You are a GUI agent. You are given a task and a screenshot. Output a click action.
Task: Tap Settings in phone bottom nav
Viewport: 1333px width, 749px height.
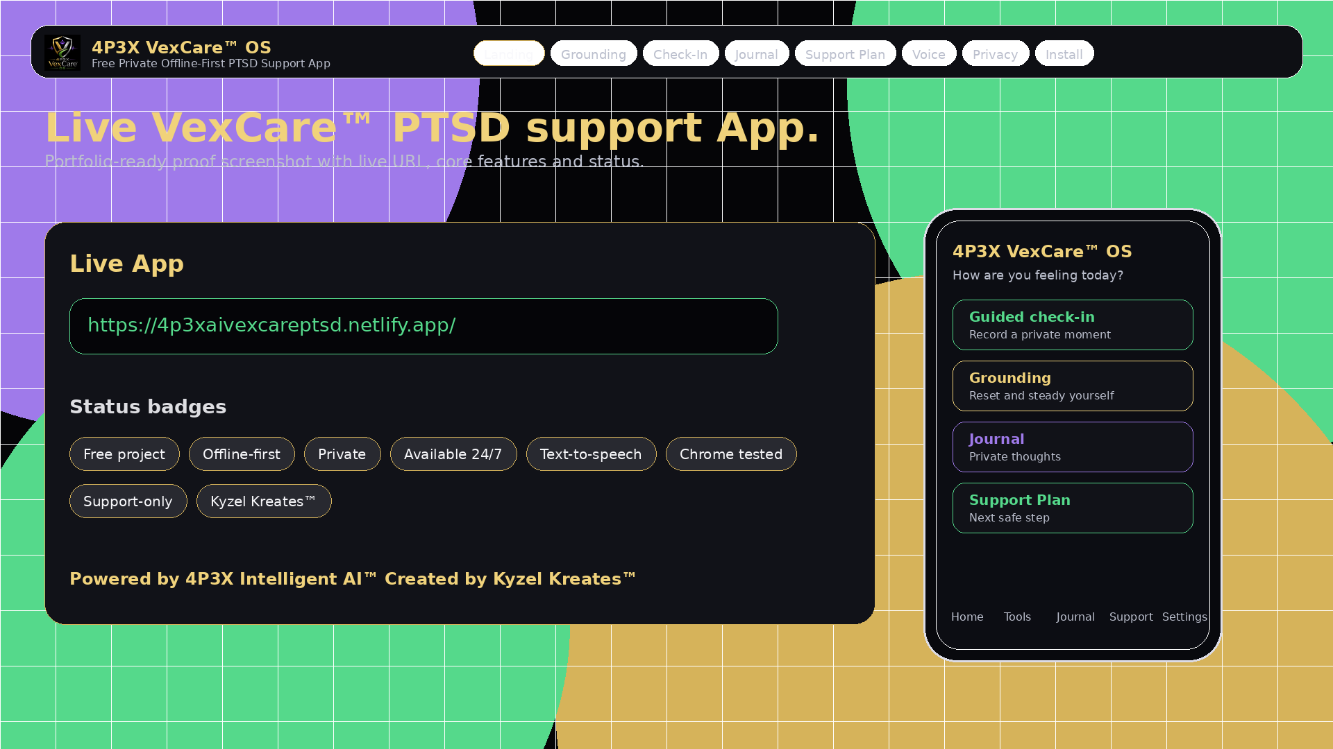[1184, 617]
